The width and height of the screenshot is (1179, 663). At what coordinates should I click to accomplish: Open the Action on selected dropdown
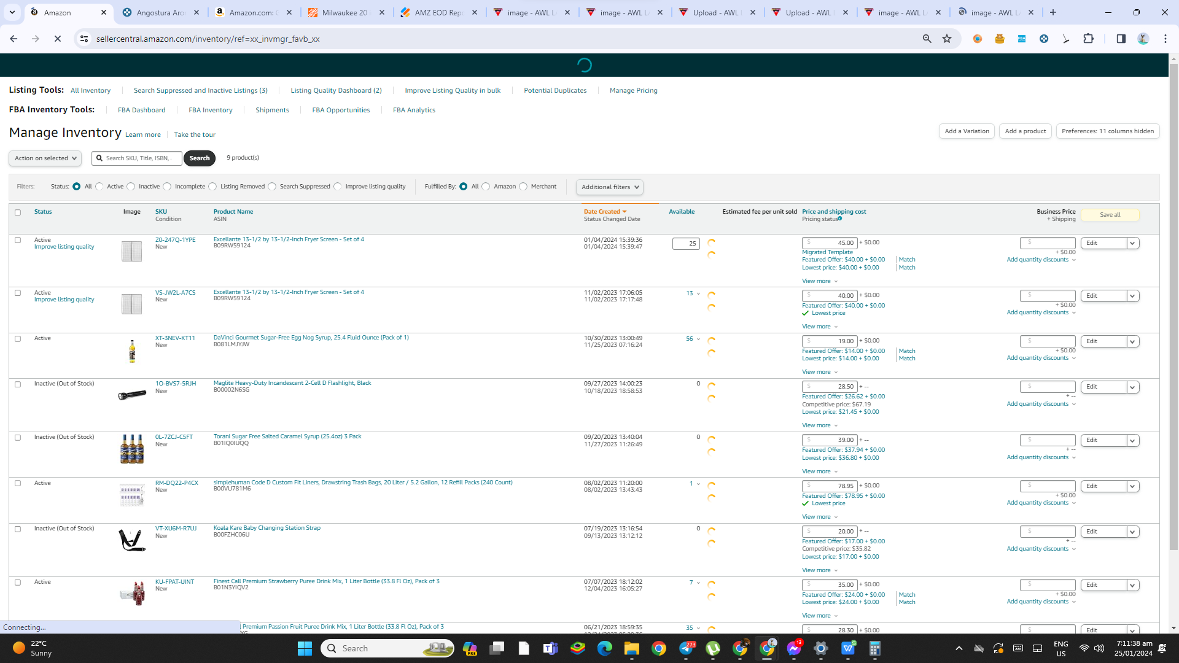pos(45,158)
